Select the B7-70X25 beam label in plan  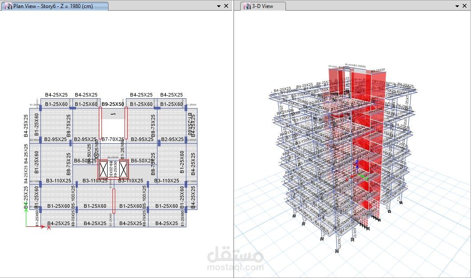(x=113, y=139)
